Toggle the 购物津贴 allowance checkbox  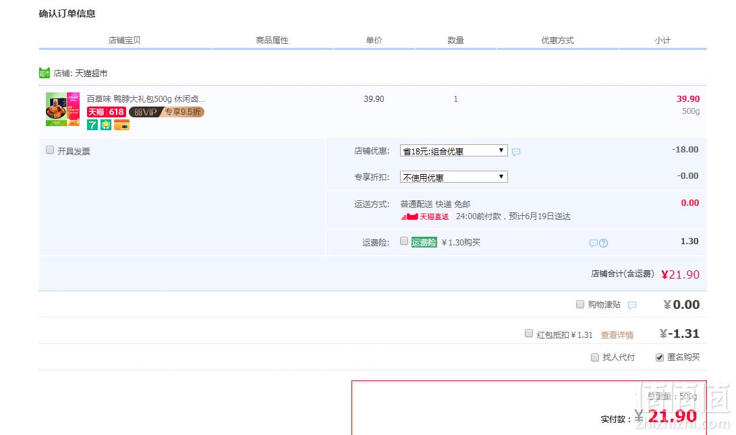(580, 304)
